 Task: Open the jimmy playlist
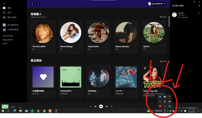point(5,44)
